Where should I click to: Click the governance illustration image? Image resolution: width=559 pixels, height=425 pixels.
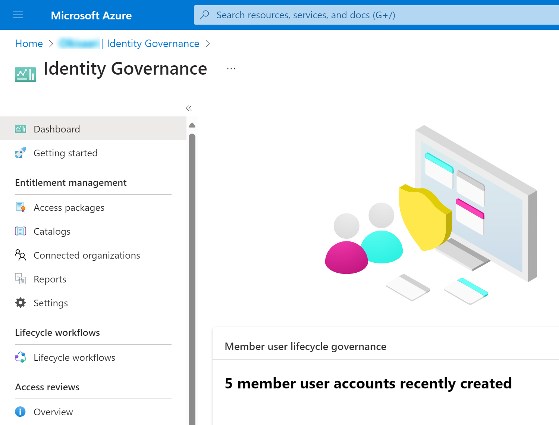431,215
